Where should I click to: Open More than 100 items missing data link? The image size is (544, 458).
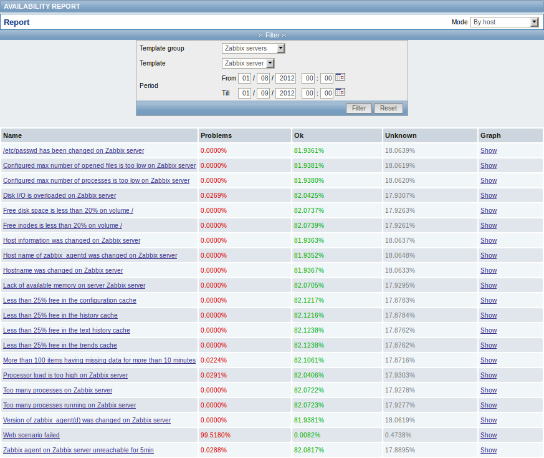100,359
